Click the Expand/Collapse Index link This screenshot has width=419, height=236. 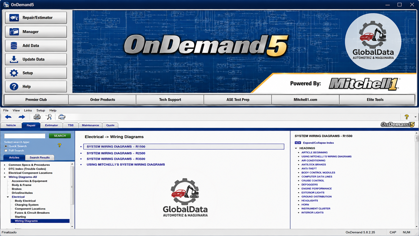(x=318, y=143)
